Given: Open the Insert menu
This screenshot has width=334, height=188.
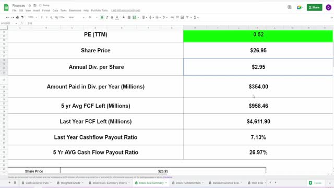Looking at the screenshot, I should (x=37, y=10).
